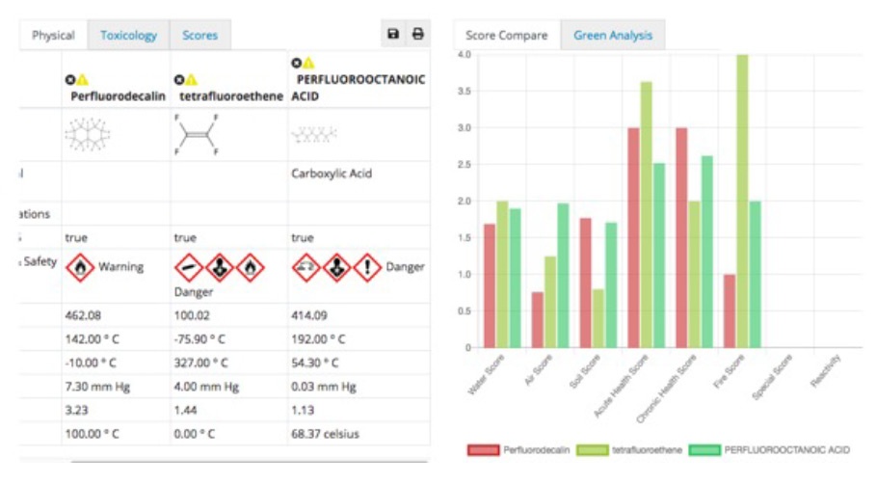Click the yellow warning triangle above Perfluorodecalin
Screen dimensions: 876x485
pyautogui.click(x=83, y=79)
